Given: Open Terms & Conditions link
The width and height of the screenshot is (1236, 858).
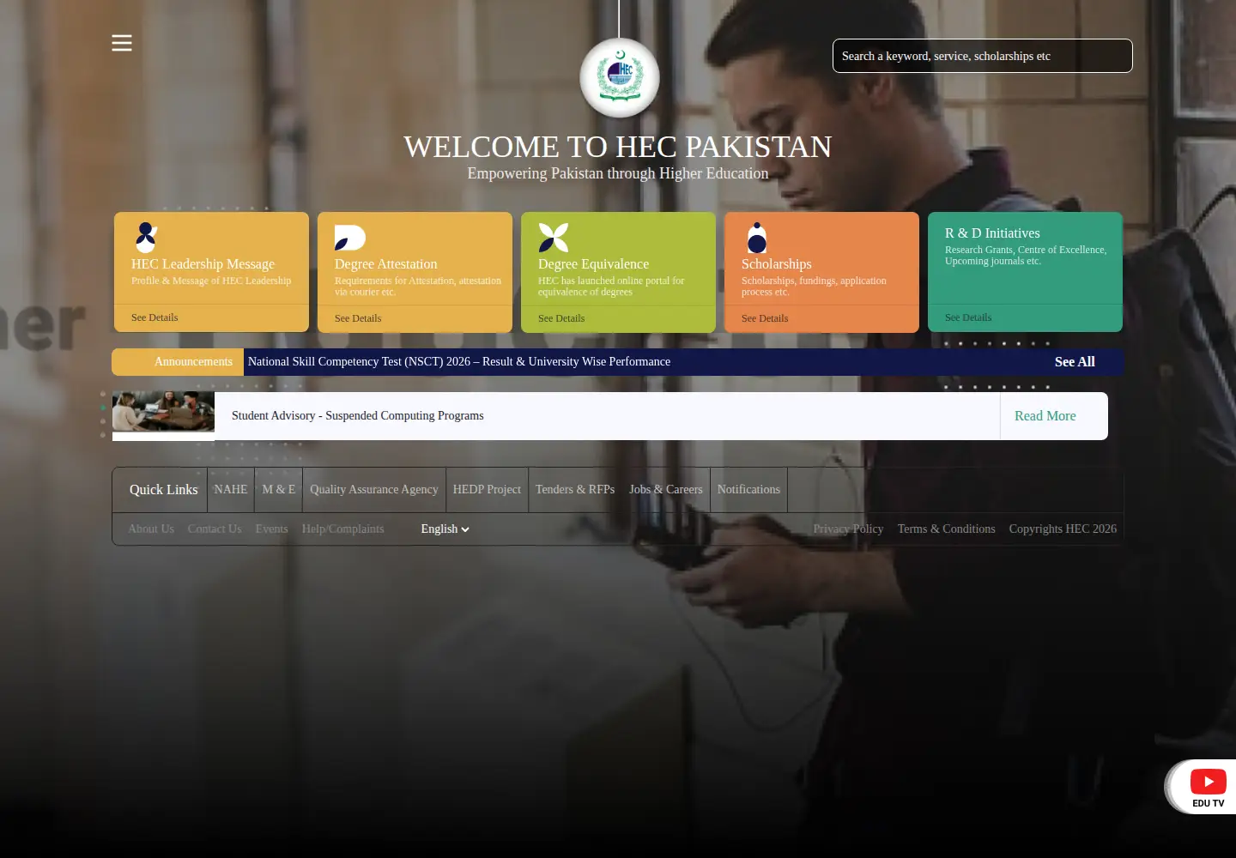Looking at the screenshot, I should (x=947, y=529).
